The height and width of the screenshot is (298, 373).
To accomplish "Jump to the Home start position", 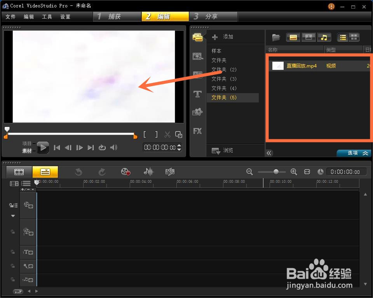I will point(57,147).
